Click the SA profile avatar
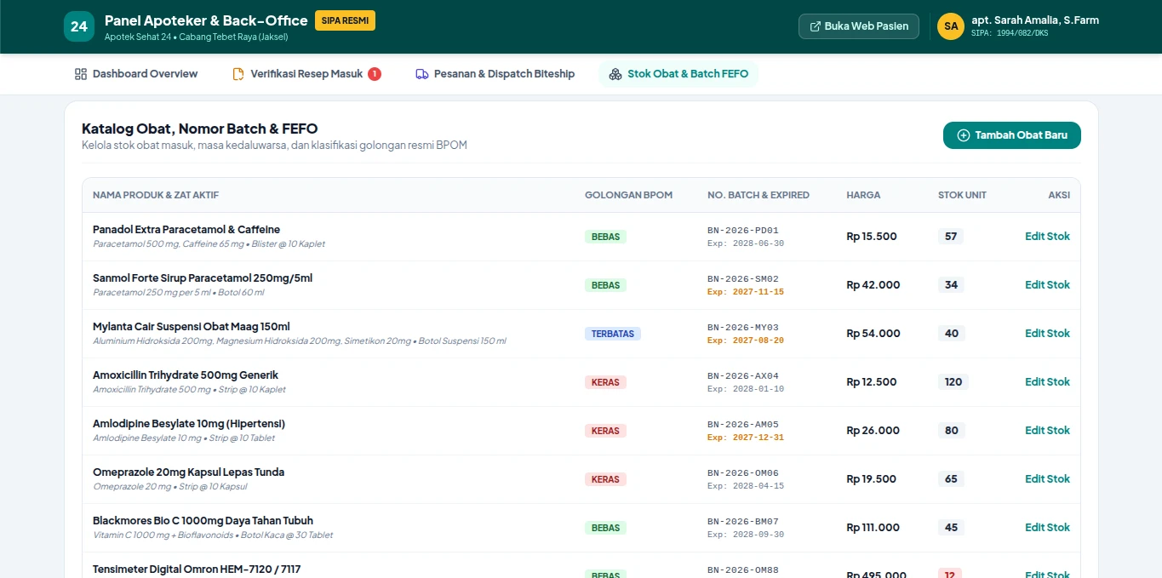 (951, 26)
